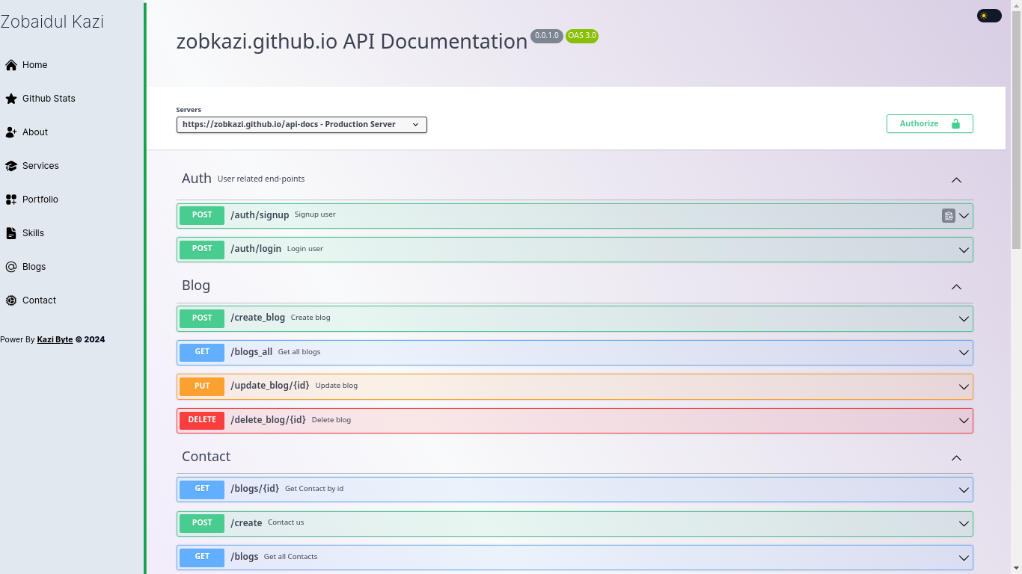Screen dimensions: 1022x574
Task: Open the Servers dropdown
Action: click(302, 125)
